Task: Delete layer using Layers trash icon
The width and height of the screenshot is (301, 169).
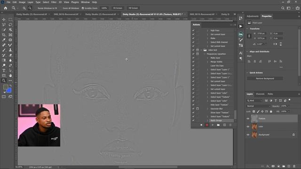Action: (294, 166)
